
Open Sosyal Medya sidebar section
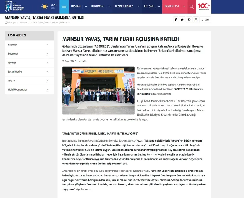tap(28, 72)
